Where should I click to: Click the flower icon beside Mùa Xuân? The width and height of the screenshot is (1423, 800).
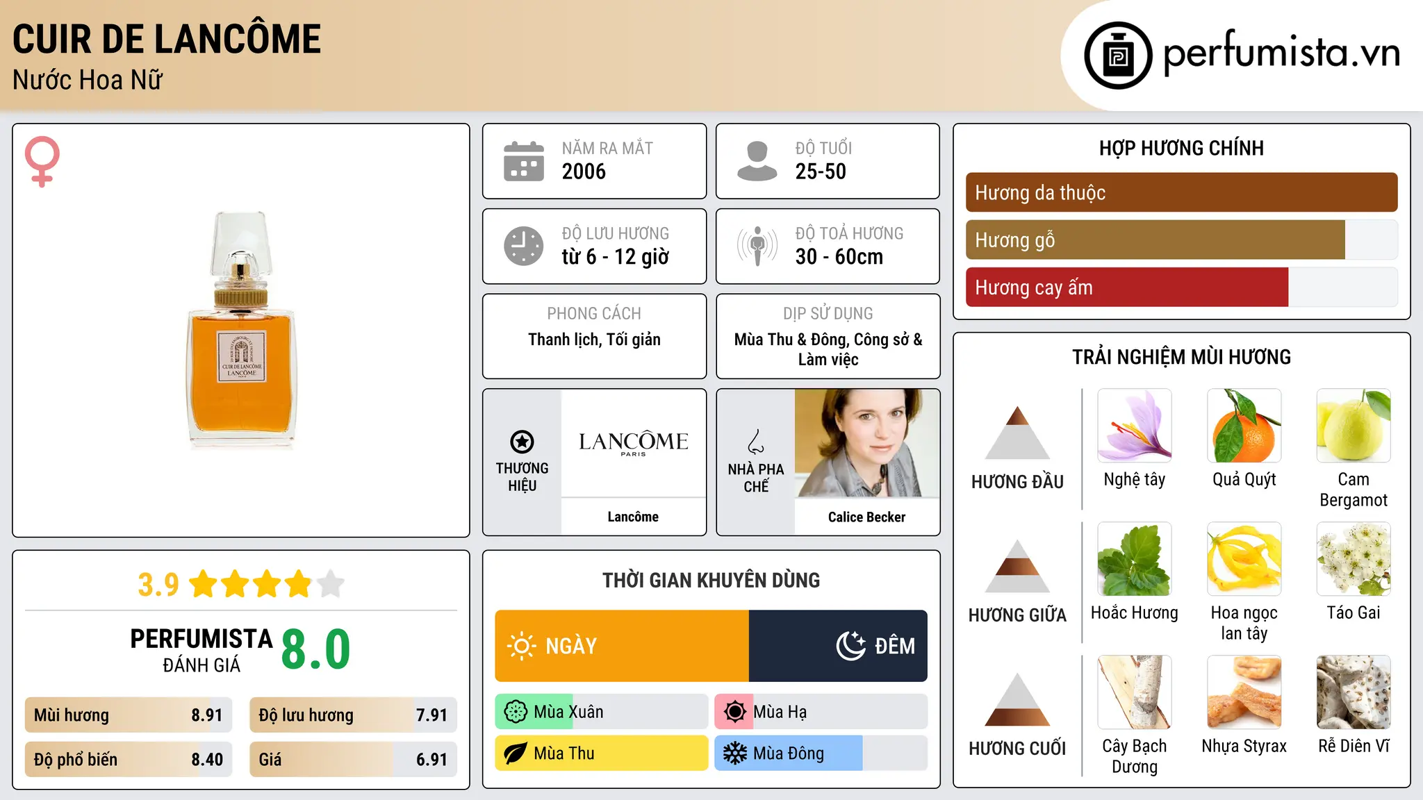click(516, 712)
